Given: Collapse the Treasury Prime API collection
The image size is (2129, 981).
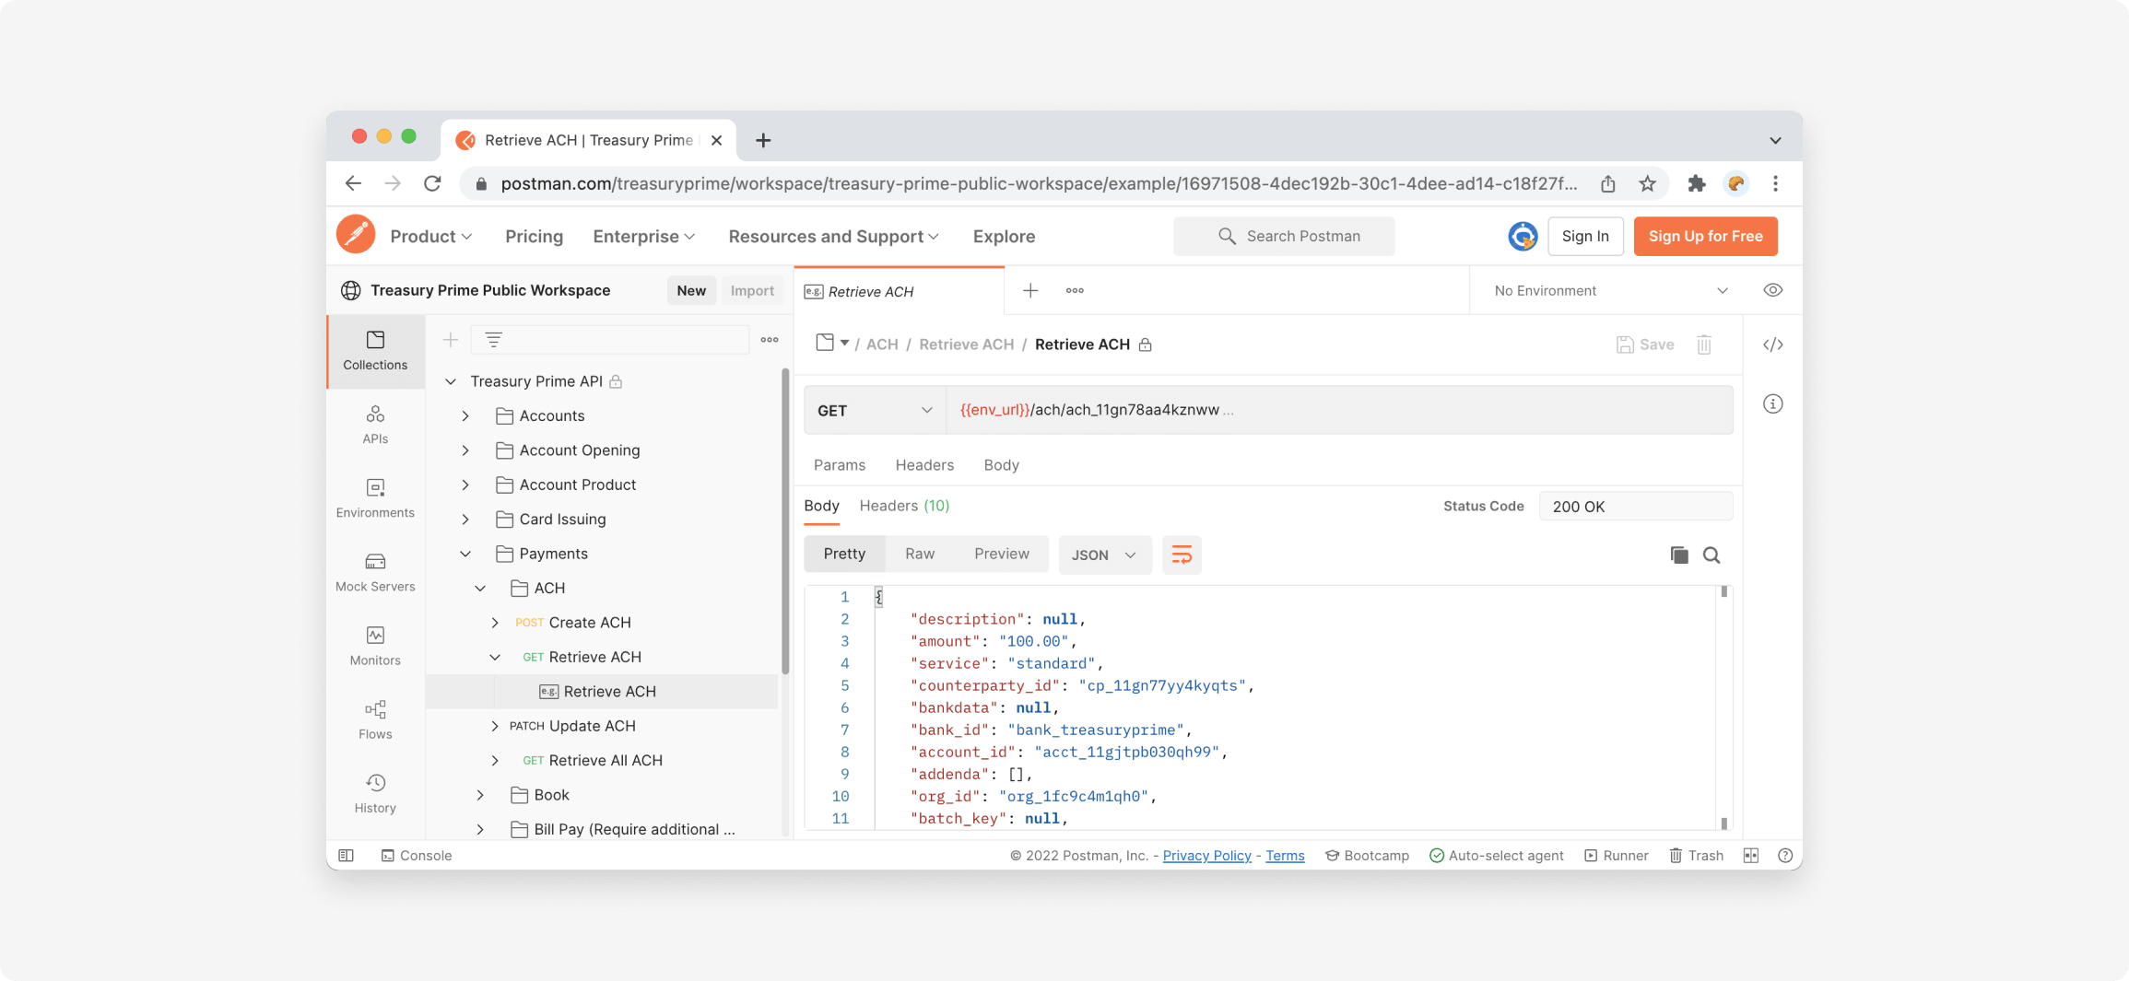Looking at the screenshot, I should pyautogui.click(x=451, y=380).
